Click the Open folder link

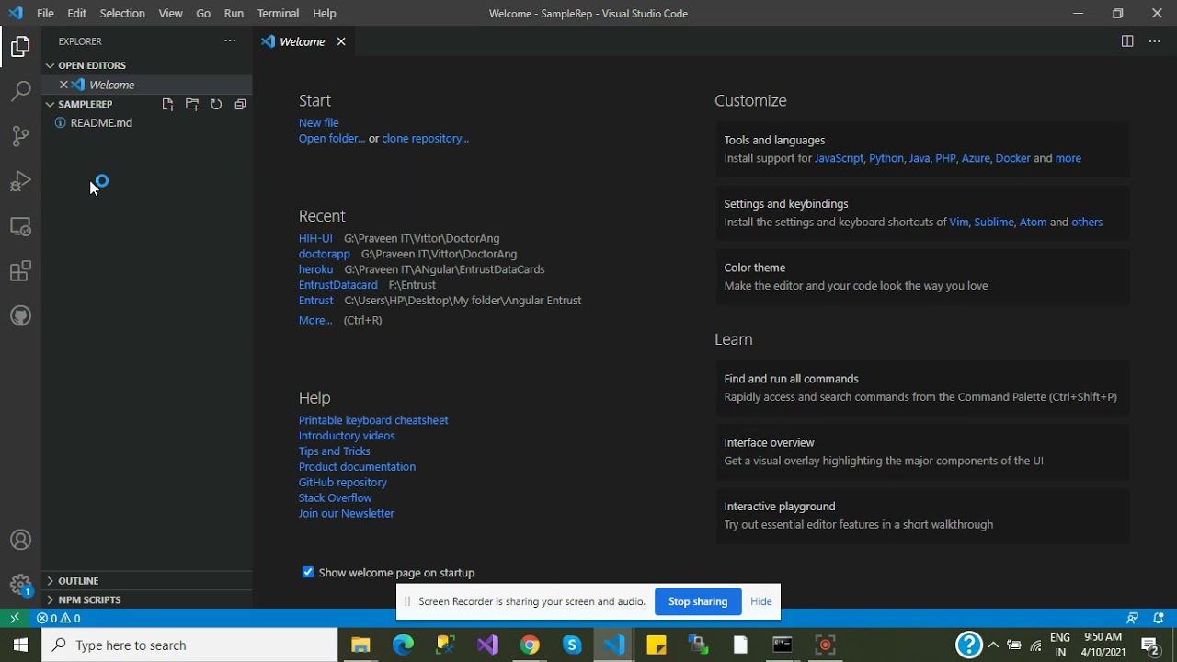pos(331,139)
